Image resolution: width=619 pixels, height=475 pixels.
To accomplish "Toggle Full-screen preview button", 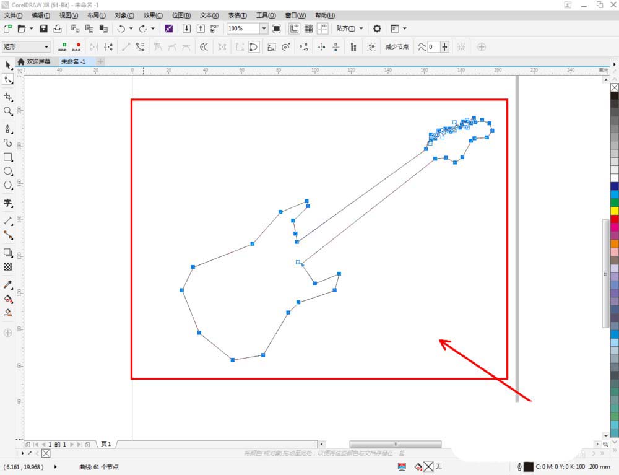I will [x=277, y=28].
